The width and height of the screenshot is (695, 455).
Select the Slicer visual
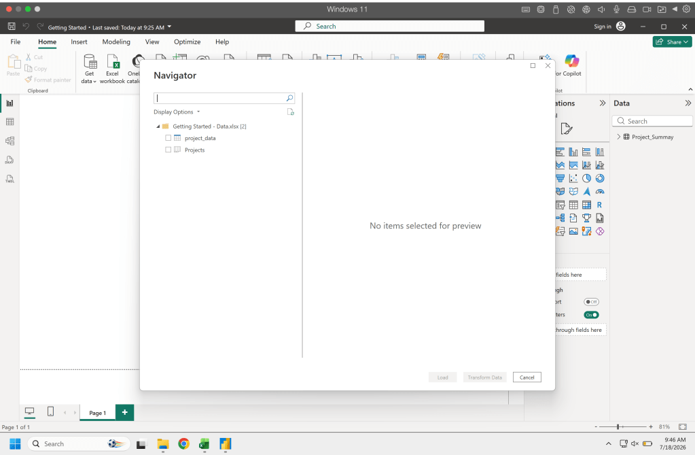pos(560,205)
